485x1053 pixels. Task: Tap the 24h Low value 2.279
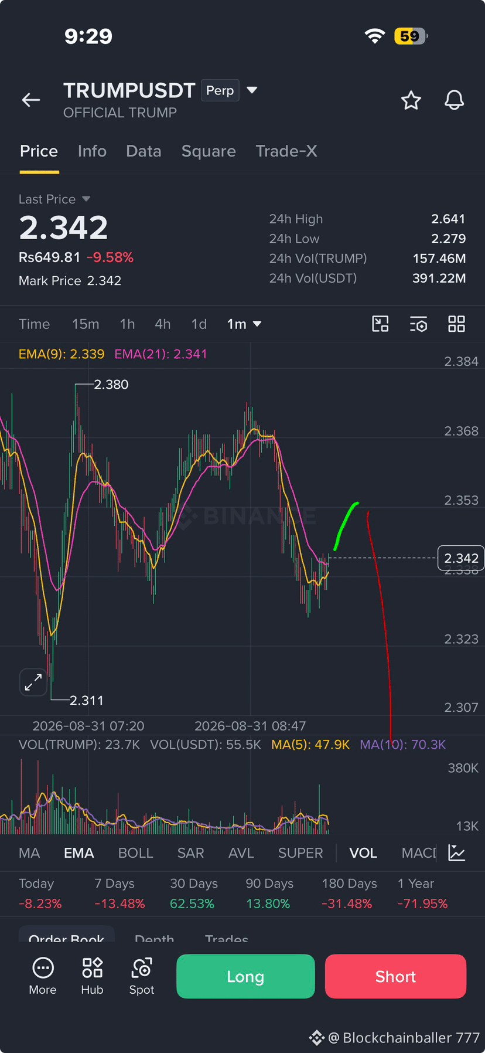coord(448,239)
